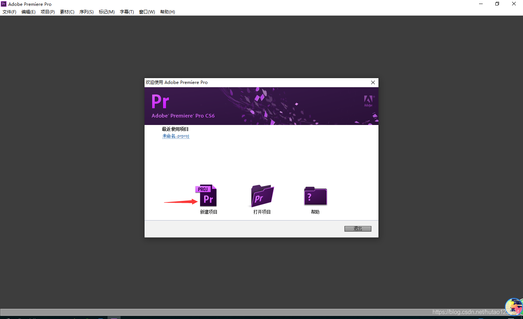Click the New Project (新建项目) icon
Image resolution: width=523 pixels, height=319 pixels.
tap(206, 195)
